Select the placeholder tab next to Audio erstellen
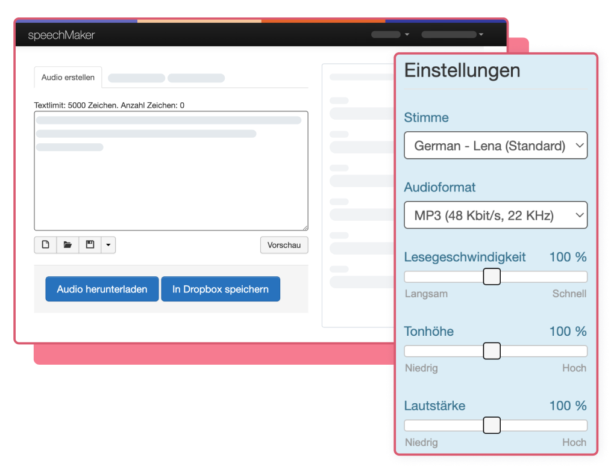The height and width of the screenshot is (467, 611). point(136,78)
